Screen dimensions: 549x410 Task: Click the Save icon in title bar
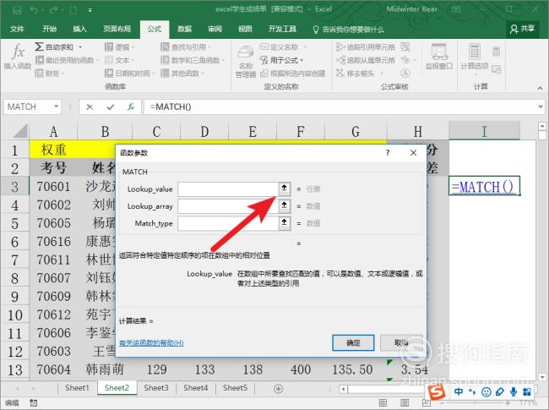pos(17,10)
